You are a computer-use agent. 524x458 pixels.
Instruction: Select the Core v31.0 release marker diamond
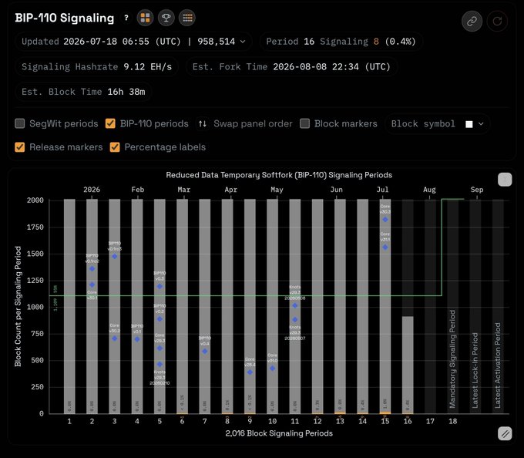click(273, 369)
